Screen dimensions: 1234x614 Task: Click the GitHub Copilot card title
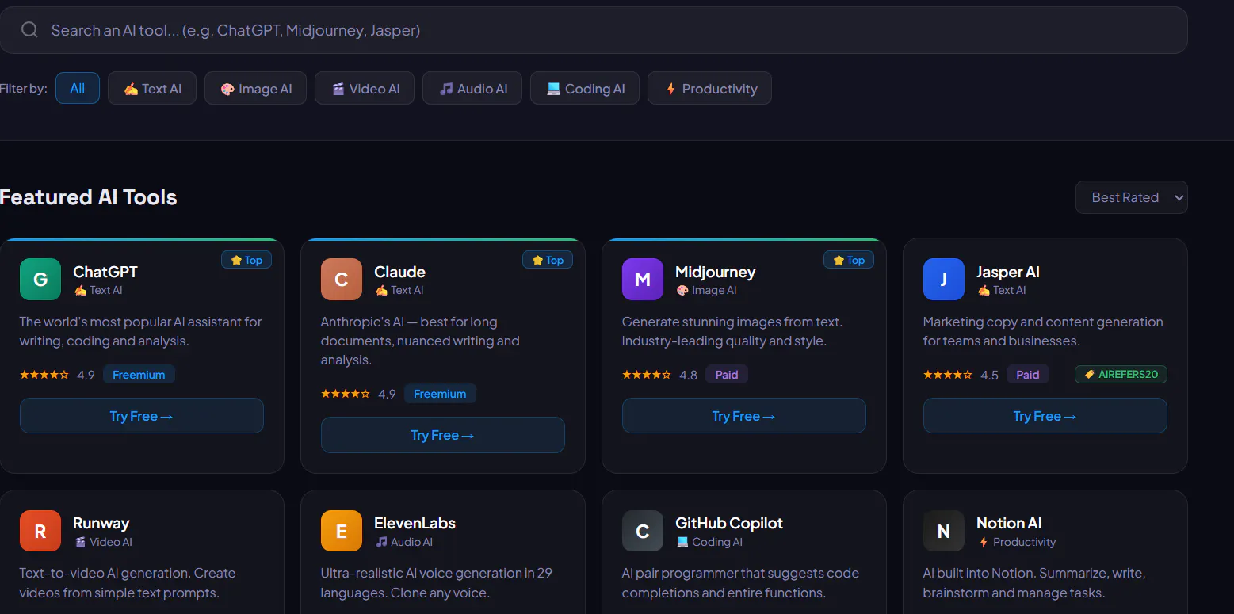click(729, 523)
